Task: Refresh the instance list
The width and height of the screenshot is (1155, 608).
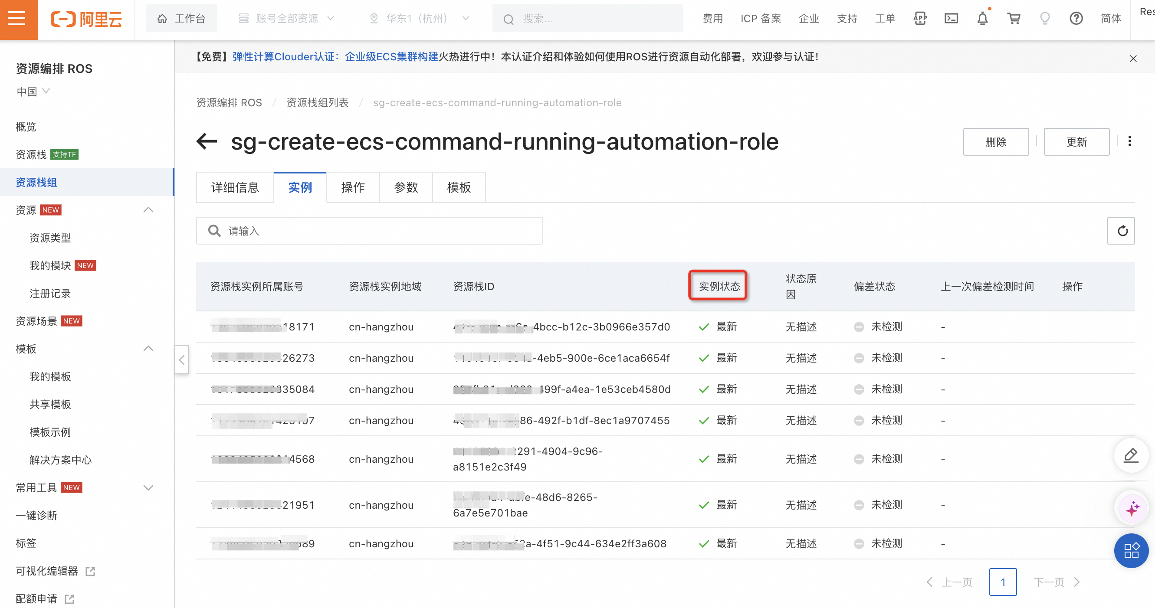Action: click(1121, 231)
